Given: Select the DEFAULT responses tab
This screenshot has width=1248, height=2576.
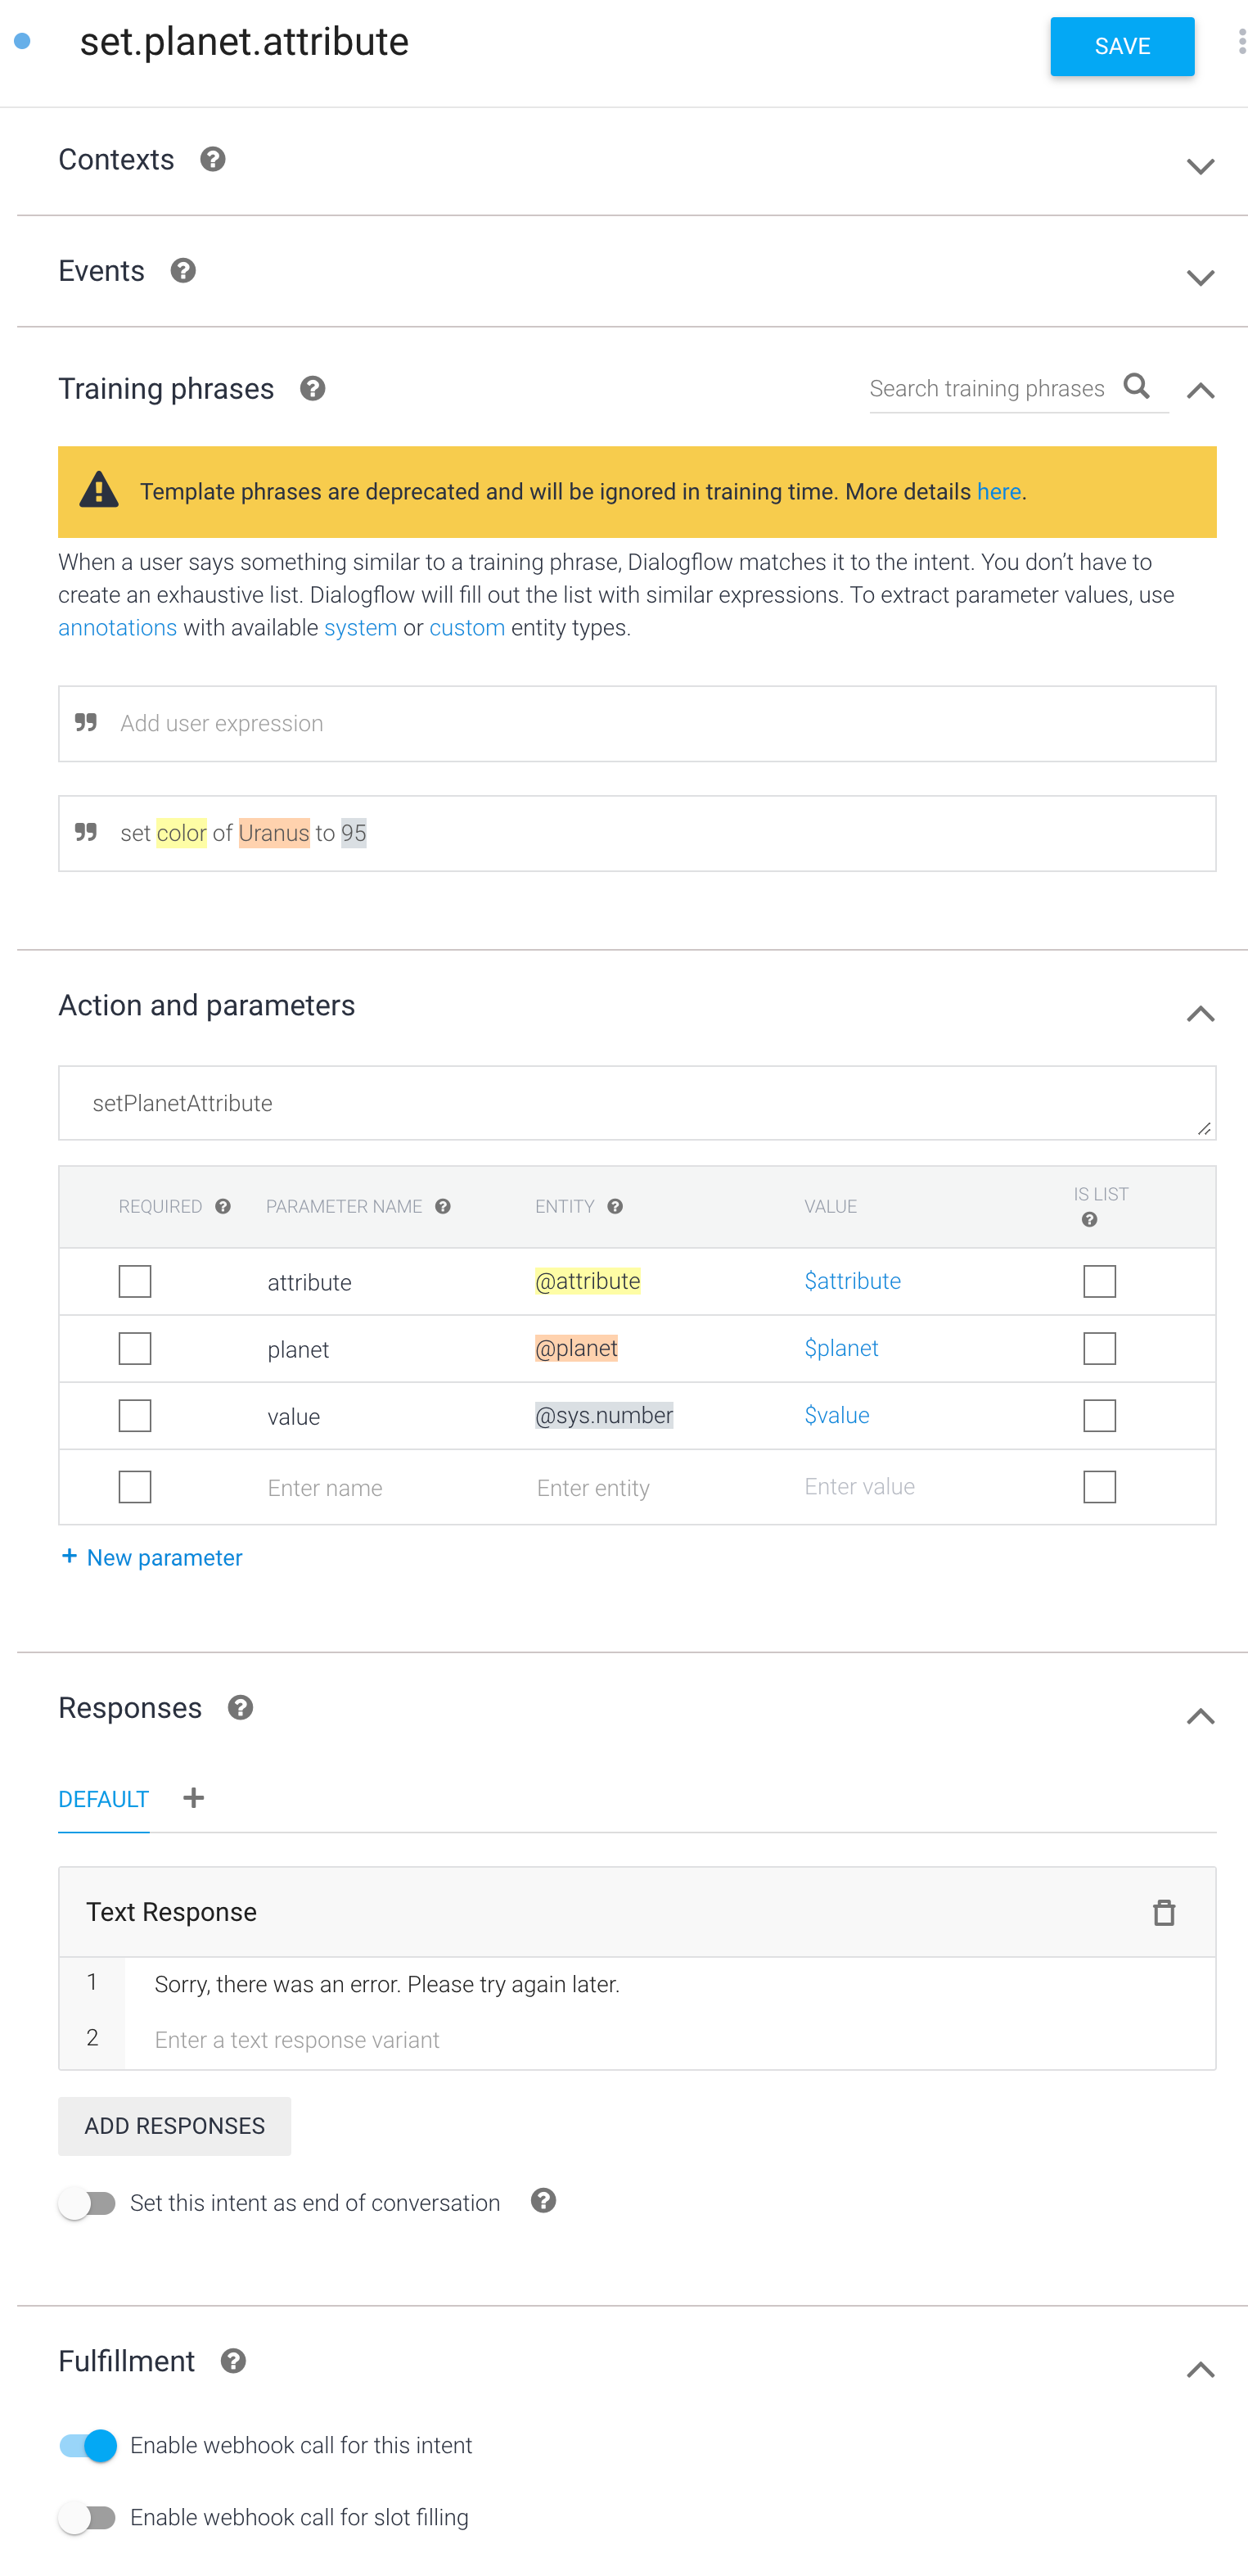Looking at the screenshot, I should (x=104, y=1799).
